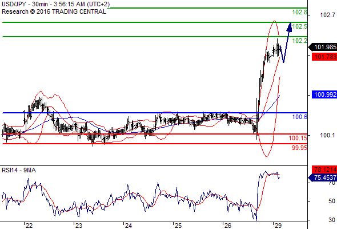Select the 24 date marker on time axis
The width and height of the screenshot is (337, 229).
[129, 226]
